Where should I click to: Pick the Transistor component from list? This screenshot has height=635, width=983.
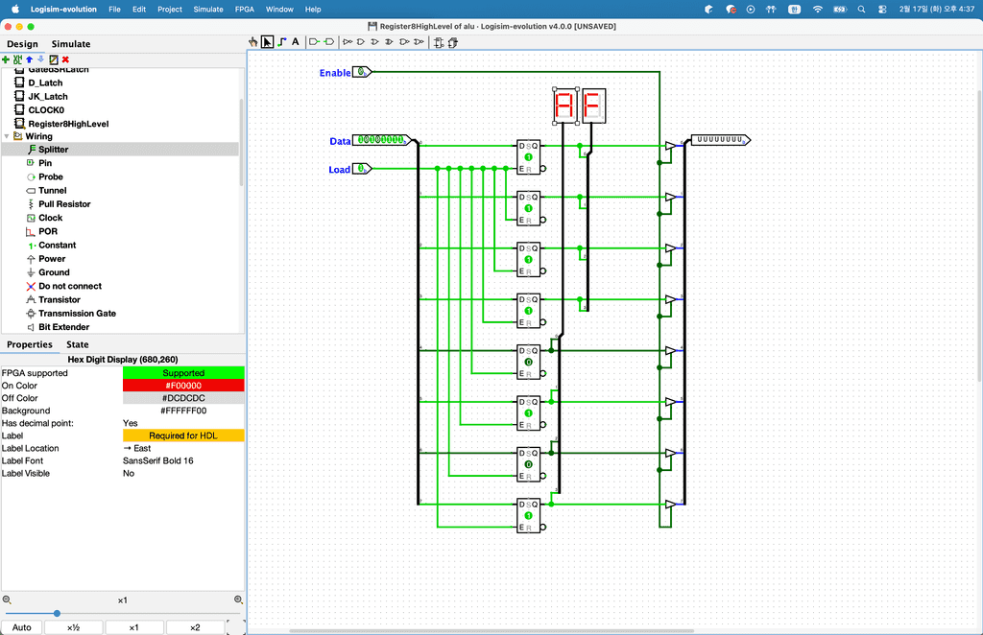(59, 299)
